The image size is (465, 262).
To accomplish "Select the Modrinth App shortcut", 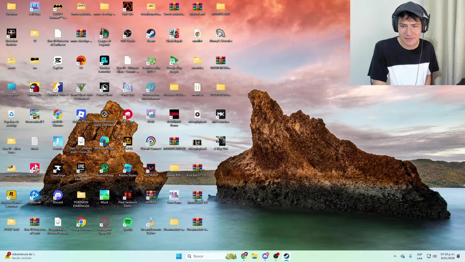I will click(104, 171).
